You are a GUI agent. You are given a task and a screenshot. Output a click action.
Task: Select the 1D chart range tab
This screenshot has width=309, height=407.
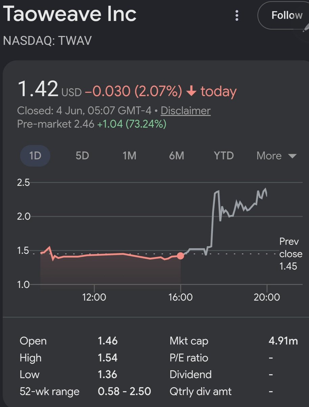pos(35,156)
